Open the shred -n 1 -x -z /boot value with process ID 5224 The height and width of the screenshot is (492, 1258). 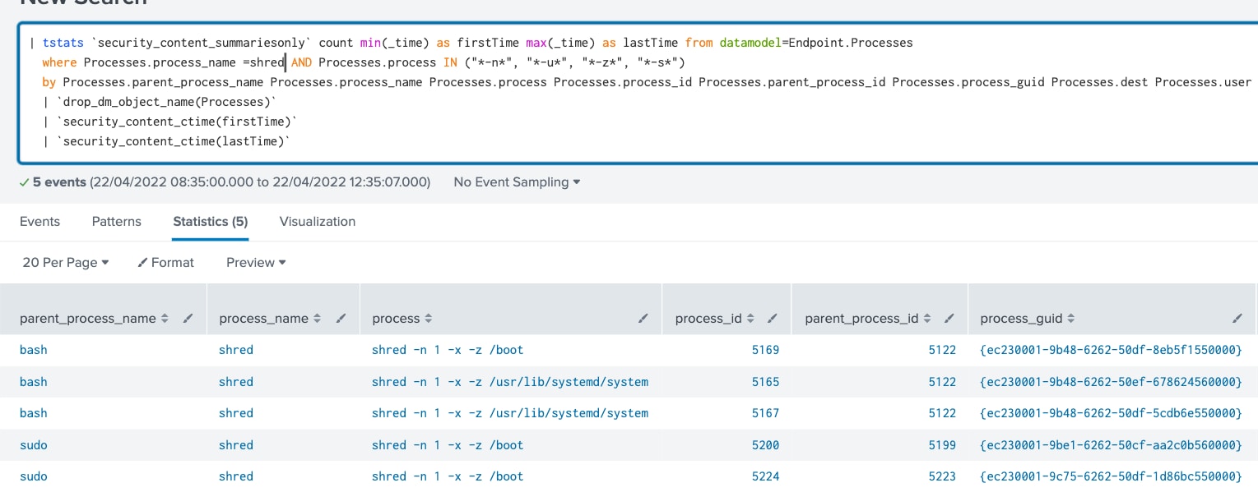click(447, 476)
